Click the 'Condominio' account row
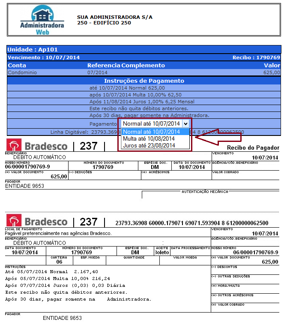 point(23,72)
